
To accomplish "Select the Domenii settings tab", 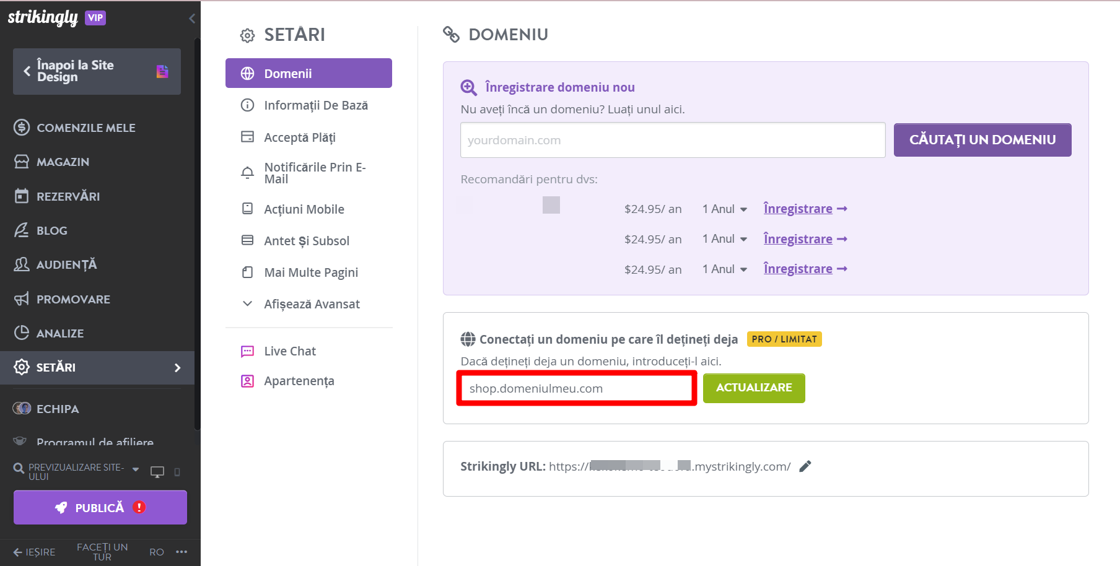I will (x=308, y=73).
